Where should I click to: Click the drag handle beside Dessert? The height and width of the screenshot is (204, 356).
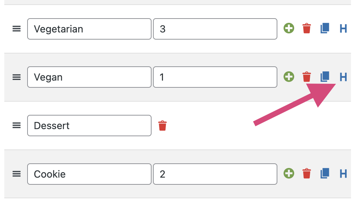point(16,125)
